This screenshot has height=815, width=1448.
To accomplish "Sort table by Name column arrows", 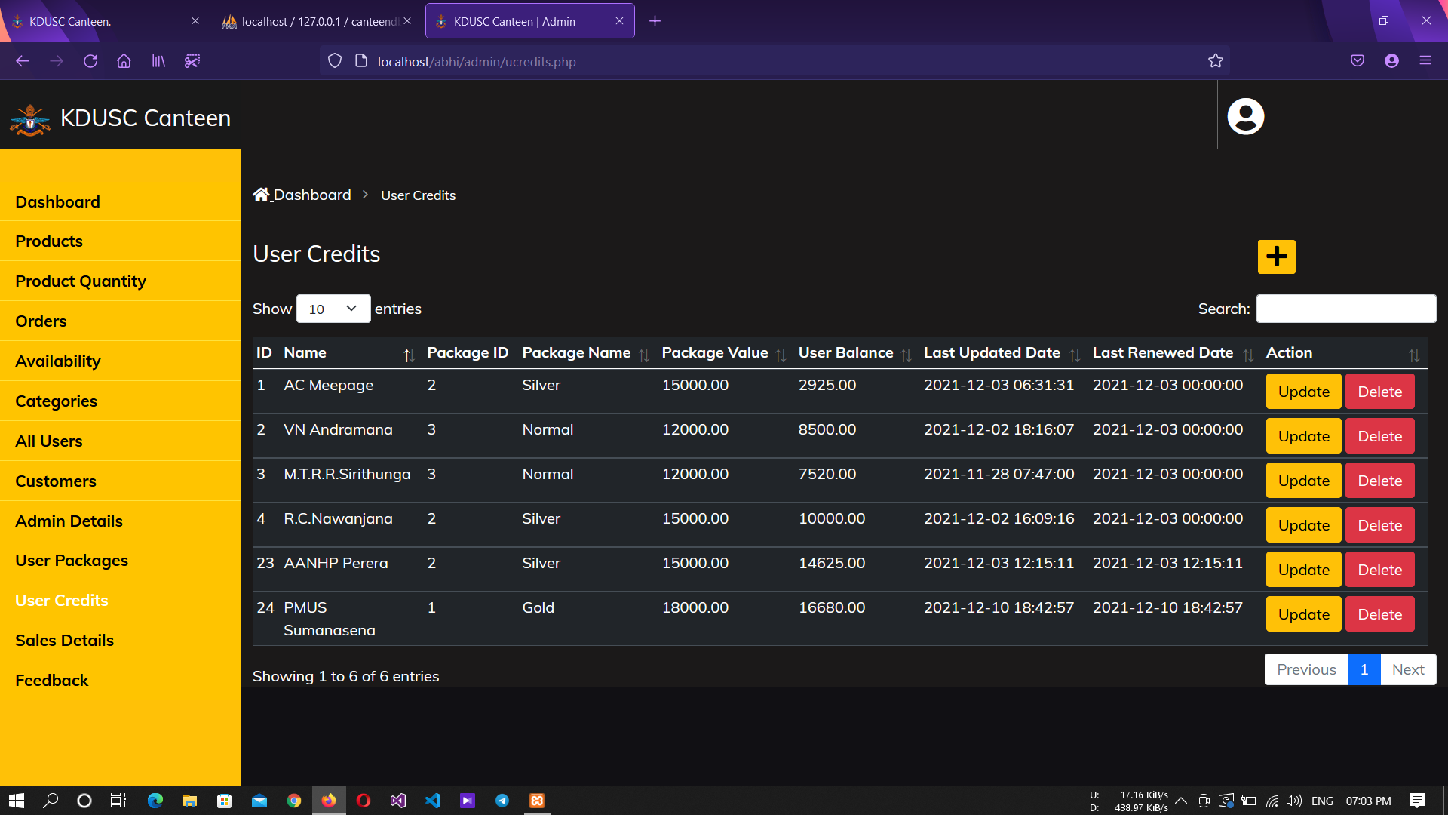I will click(408, 354).
